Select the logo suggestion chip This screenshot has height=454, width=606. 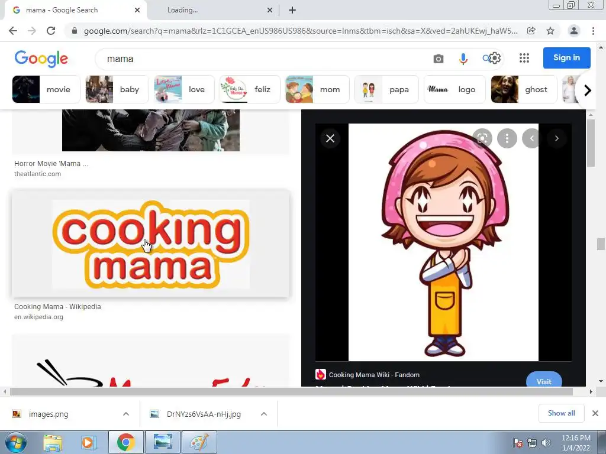454,90
